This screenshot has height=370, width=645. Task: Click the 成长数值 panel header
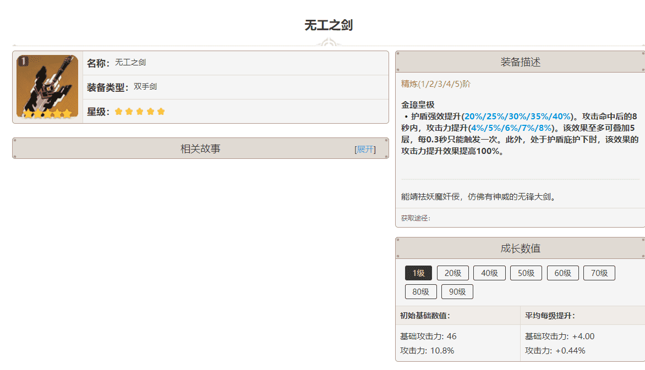point(521,248)
